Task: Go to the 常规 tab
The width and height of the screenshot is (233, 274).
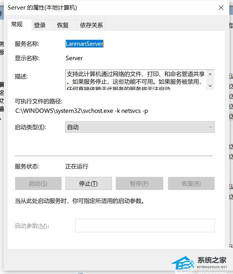Action: pyautogui.click(x=17, y=24)
